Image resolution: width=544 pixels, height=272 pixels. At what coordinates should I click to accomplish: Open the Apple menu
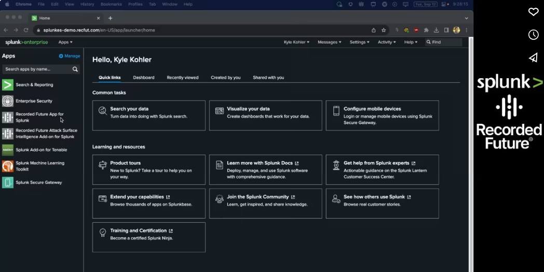(7, 4)
